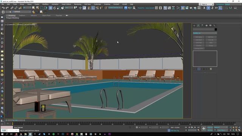Activate the Select and Scale tool
The width and height of the screenshot is (242, 136).
59,8
